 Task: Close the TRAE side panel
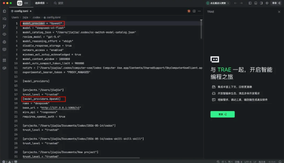[279, 12]
